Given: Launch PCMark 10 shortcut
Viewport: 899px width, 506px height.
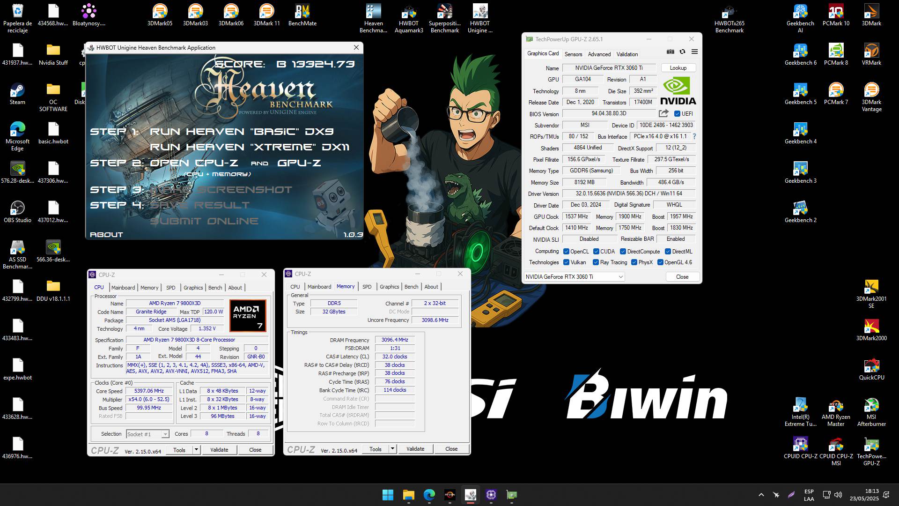Looking at the screenshot, I should click(836, 15).
